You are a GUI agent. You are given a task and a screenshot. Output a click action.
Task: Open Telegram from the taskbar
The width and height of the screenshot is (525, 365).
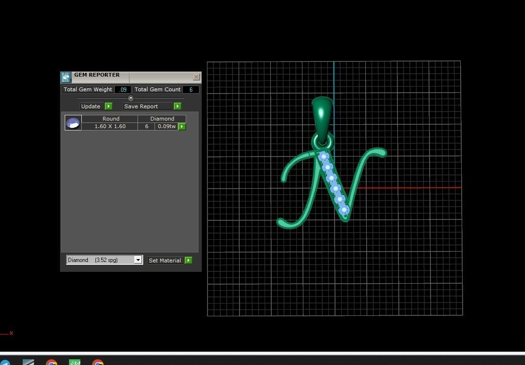pos(5,362)
